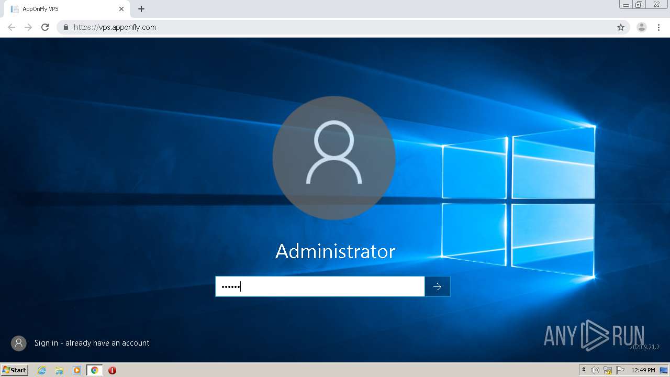670x377 pixels.
Task: Open Chrome's three-dot menu
Action: [x=659, y=27]
